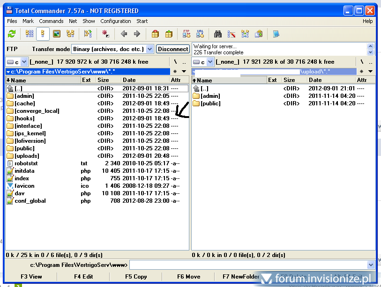The width and height of the screenshot is (381, 287).
Task: Click the URL new FTP connection icon
Action: (x=200, y=34)
